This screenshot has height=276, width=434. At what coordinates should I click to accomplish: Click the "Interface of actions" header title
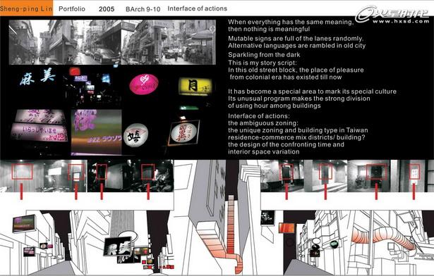[x=198, y=8]
